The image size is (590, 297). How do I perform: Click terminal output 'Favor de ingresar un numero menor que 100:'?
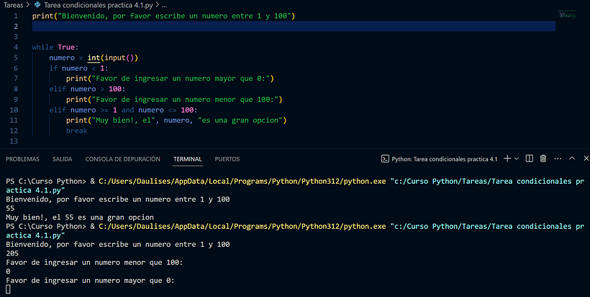[x=94, y=263]
